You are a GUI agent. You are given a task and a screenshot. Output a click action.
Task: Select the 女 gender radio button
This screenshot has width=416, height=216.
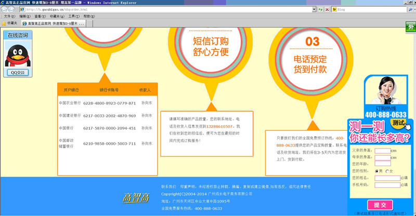pos(386,171)
